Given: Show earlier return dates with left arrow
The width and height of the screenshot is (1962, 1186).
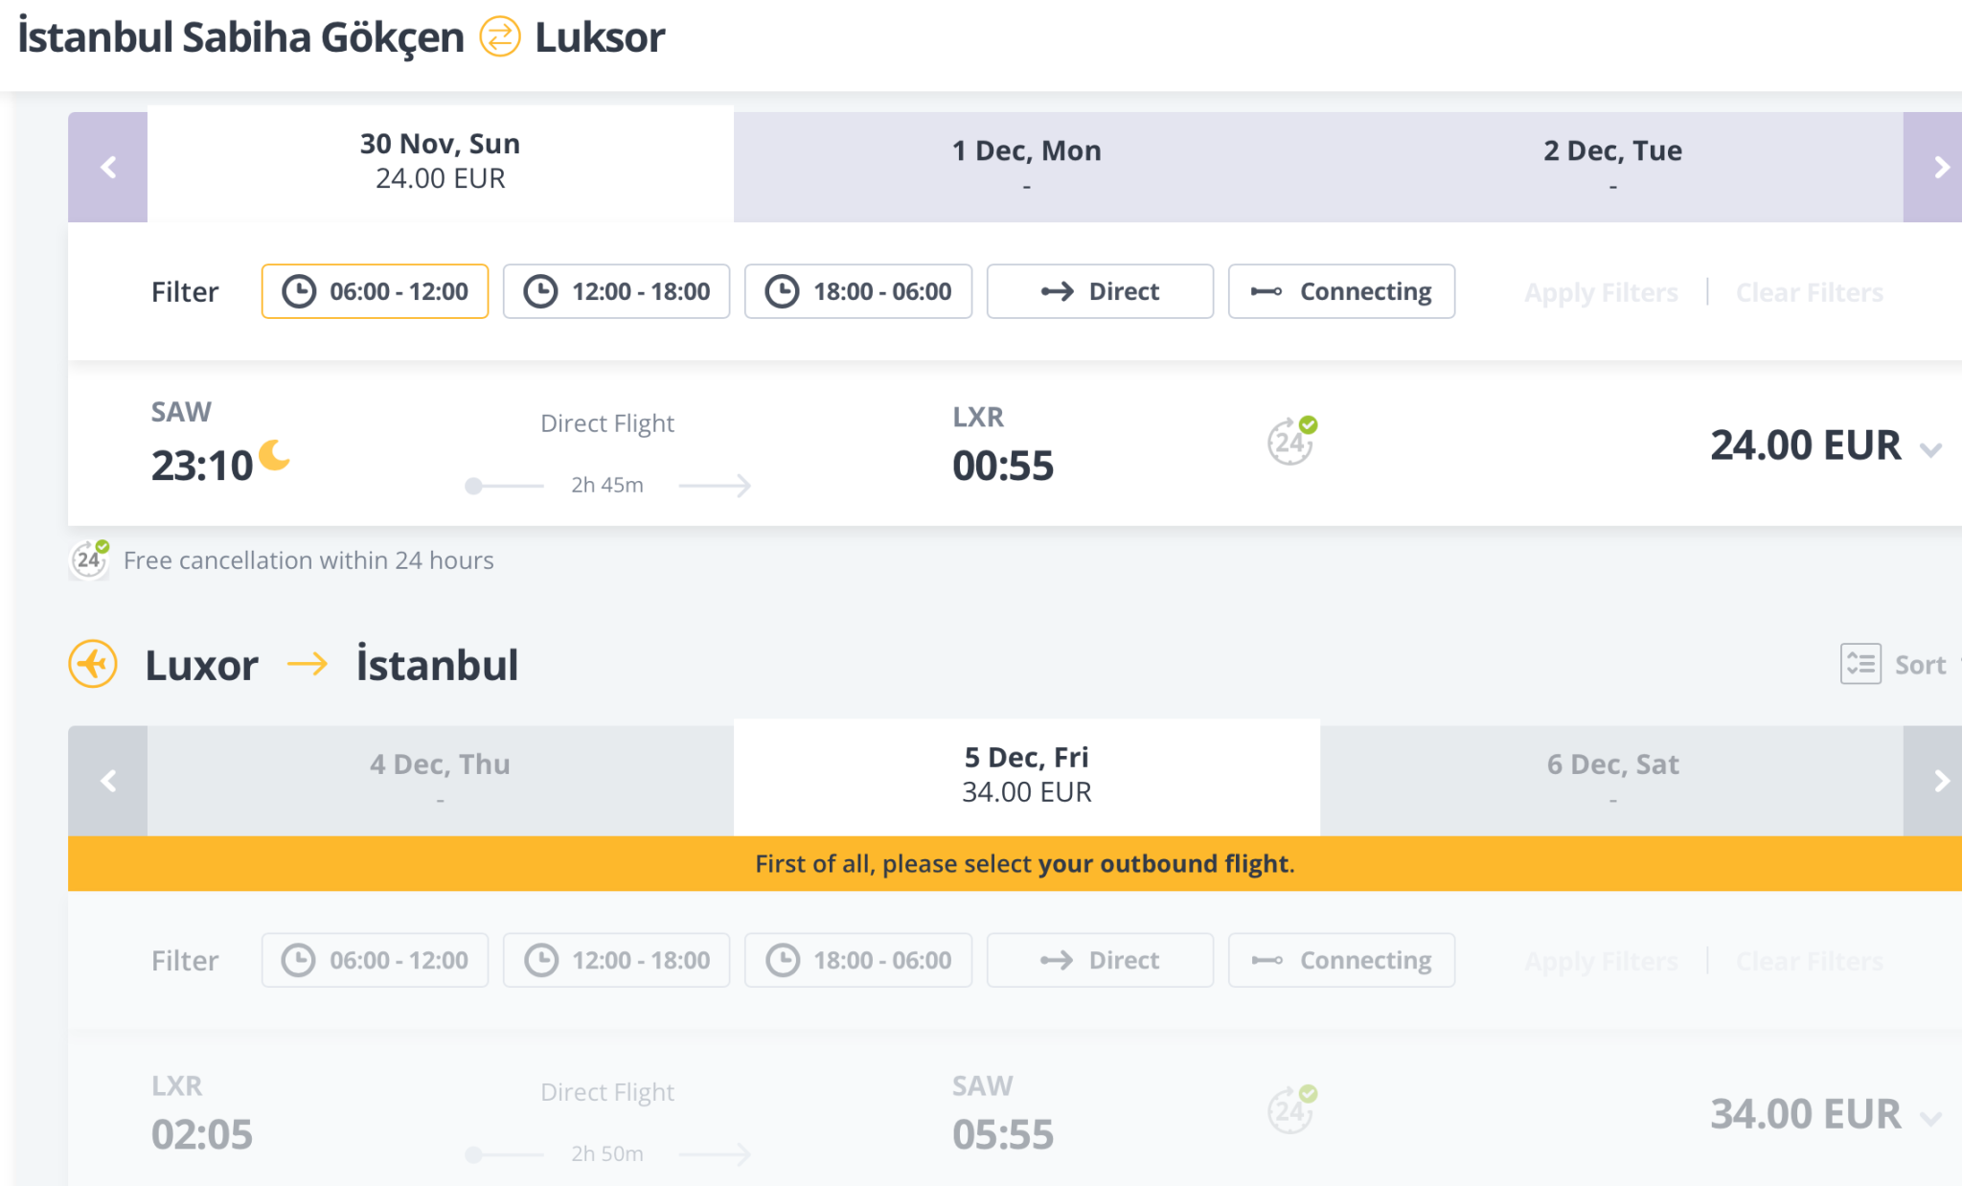Looking at the screenshot, I should (108, 781).
